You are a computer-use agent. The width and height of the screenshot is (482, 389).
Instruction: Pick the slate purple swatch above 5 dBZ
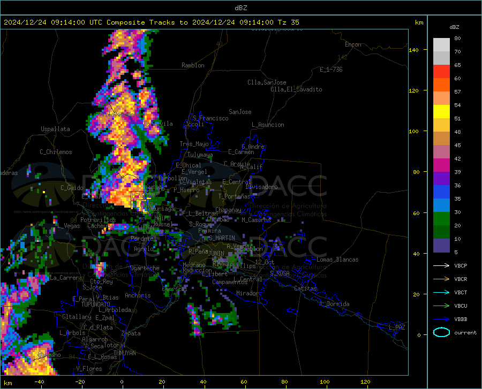click(x=441, y=245)
